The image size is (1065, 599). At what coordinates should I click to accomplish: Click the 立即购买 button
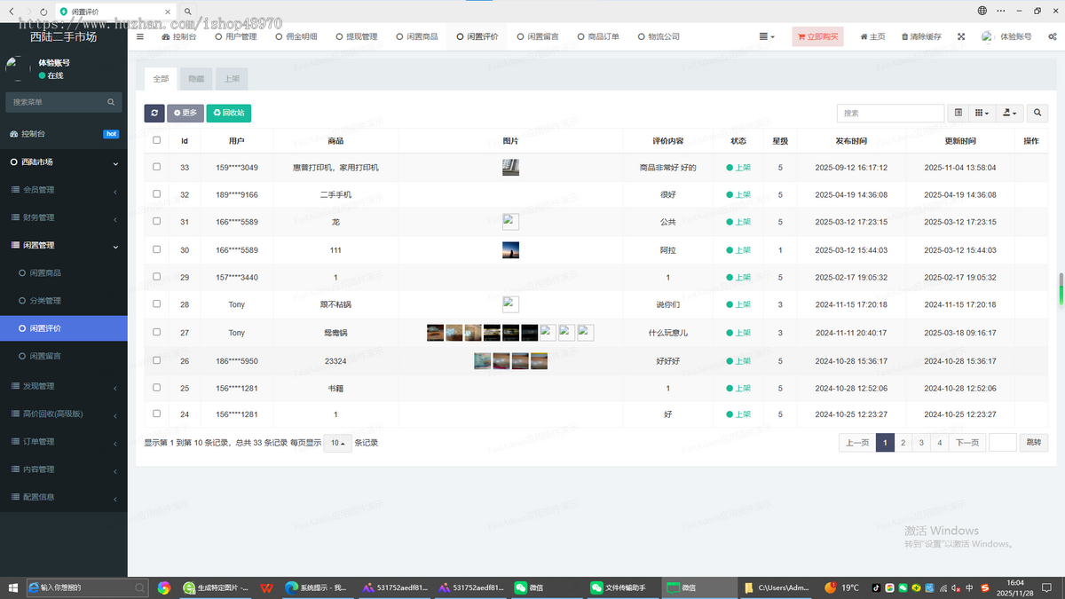[x=818, y=37]
